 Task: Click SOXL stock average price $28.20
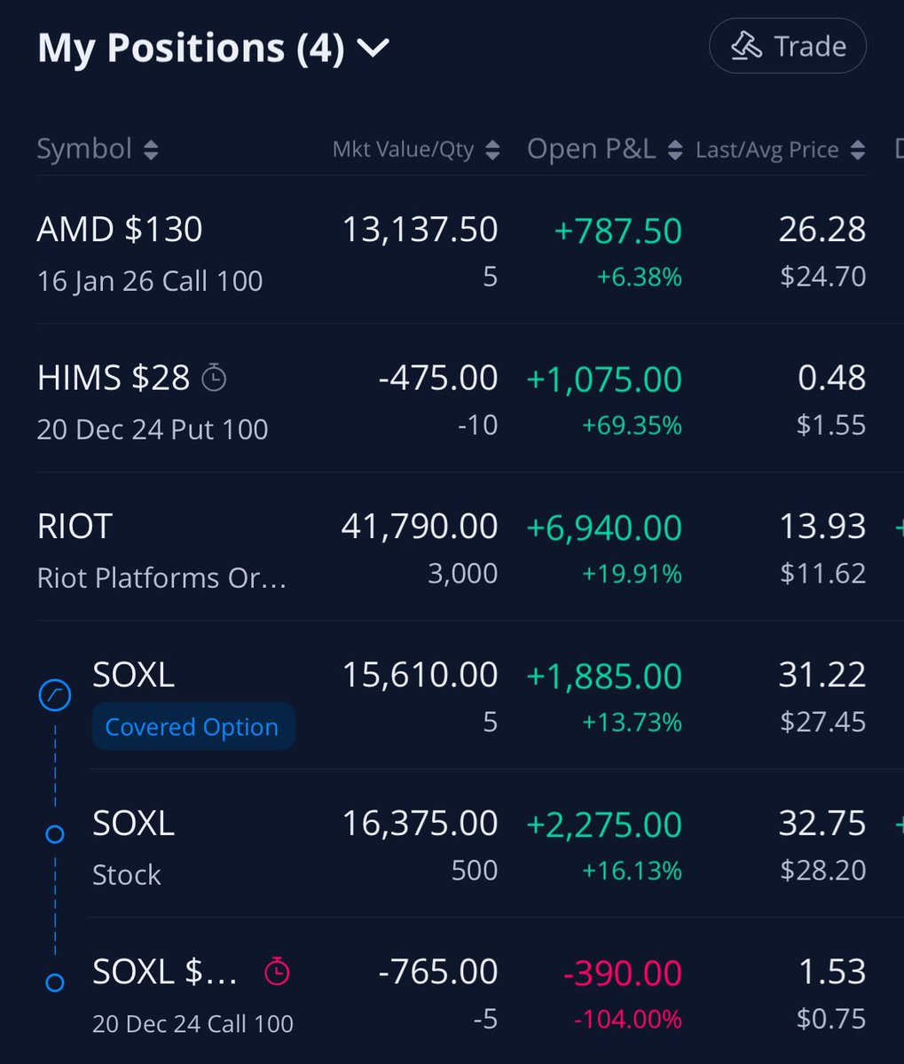coord(823,870)
